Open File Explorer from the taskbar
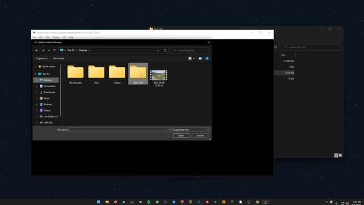This screenshot has height=205, width=364. click(x=107, y=202)
